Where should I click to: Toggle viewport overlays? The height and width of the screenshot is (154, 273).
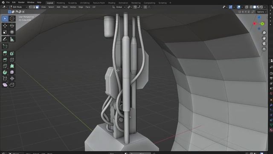239,7
